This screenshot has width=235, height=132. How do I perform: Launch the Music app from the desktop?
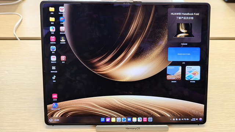(53, 49)
